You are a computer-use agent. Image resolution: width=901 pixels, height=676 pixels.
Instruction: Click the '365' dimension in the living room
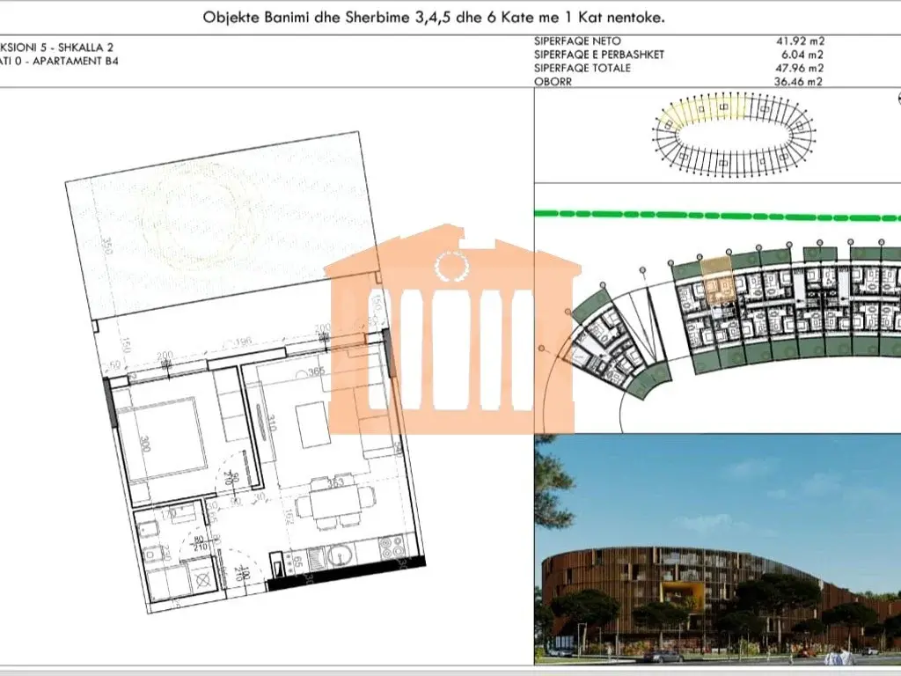pyautogui.click(x=316, y=372)
